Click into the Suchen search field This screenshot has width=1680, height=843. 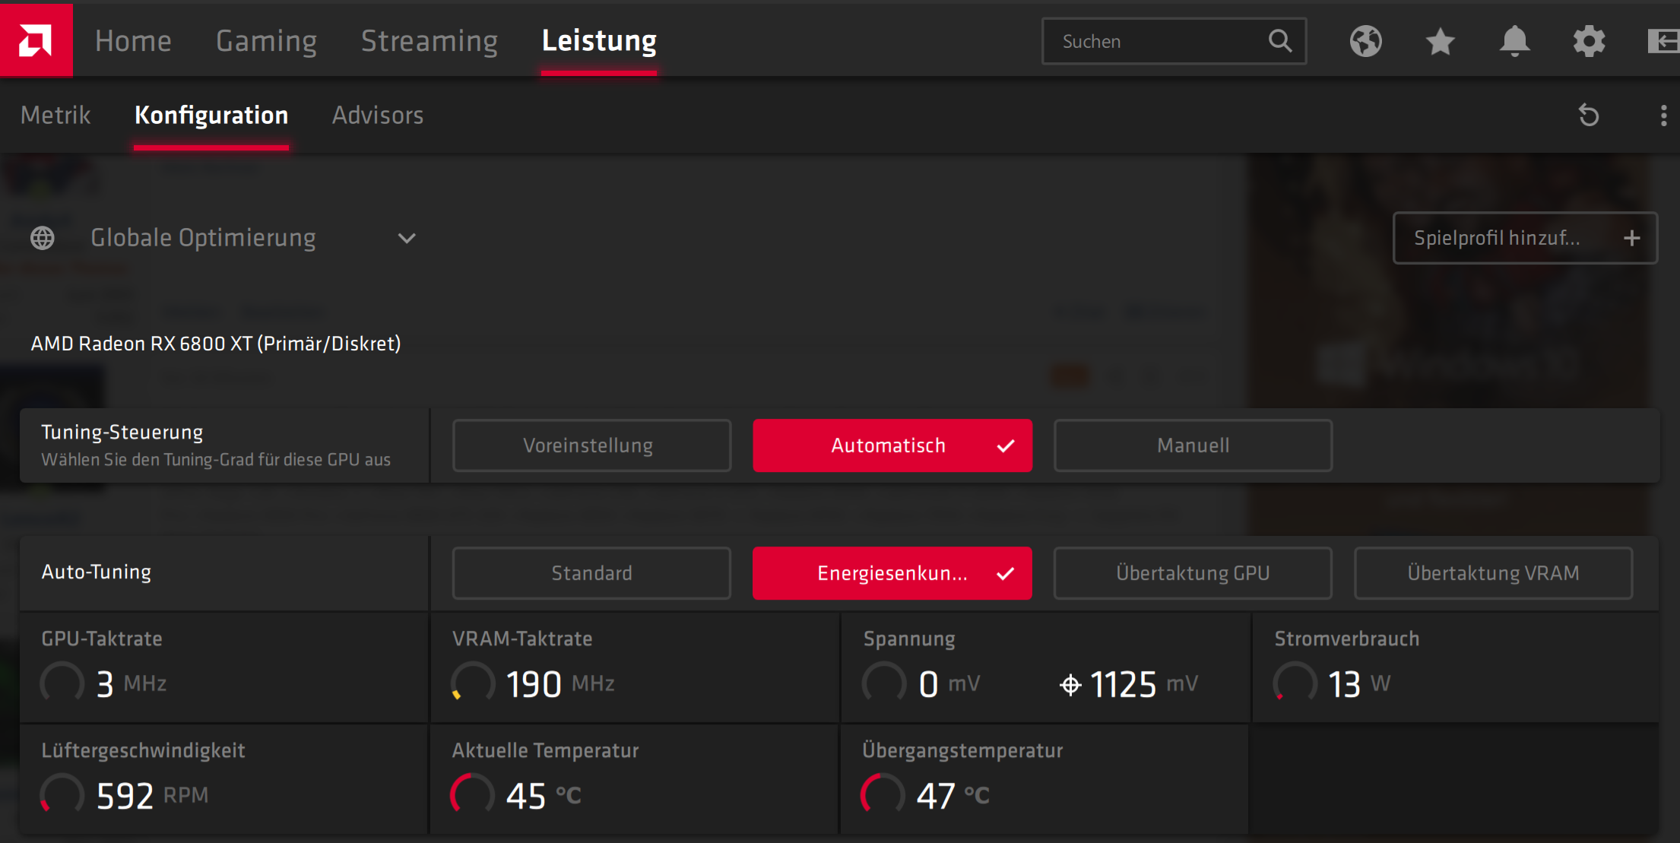pos(1155,41)
